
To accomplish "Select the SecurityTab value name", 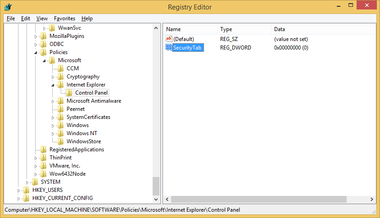I will pos(187,48).
